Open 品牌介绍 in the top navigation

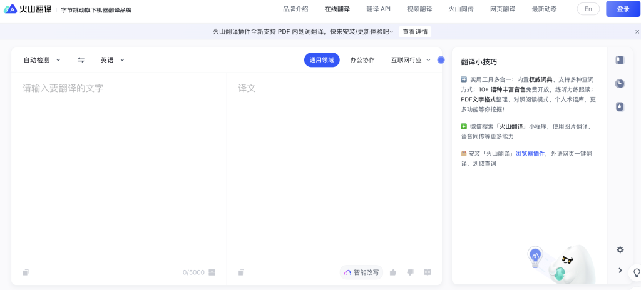295,9
